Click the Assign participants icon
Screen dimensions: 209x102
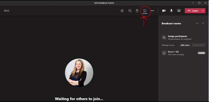click(164, 38)
